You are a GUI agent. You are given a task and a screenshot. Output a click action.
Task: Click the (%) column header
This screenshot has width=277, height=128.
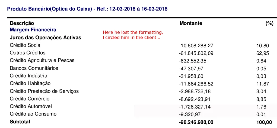269,24
